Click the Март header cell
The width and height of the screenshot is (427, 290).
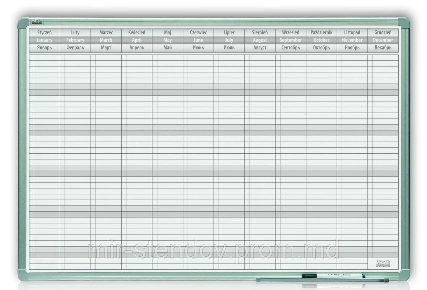[106, 48]
